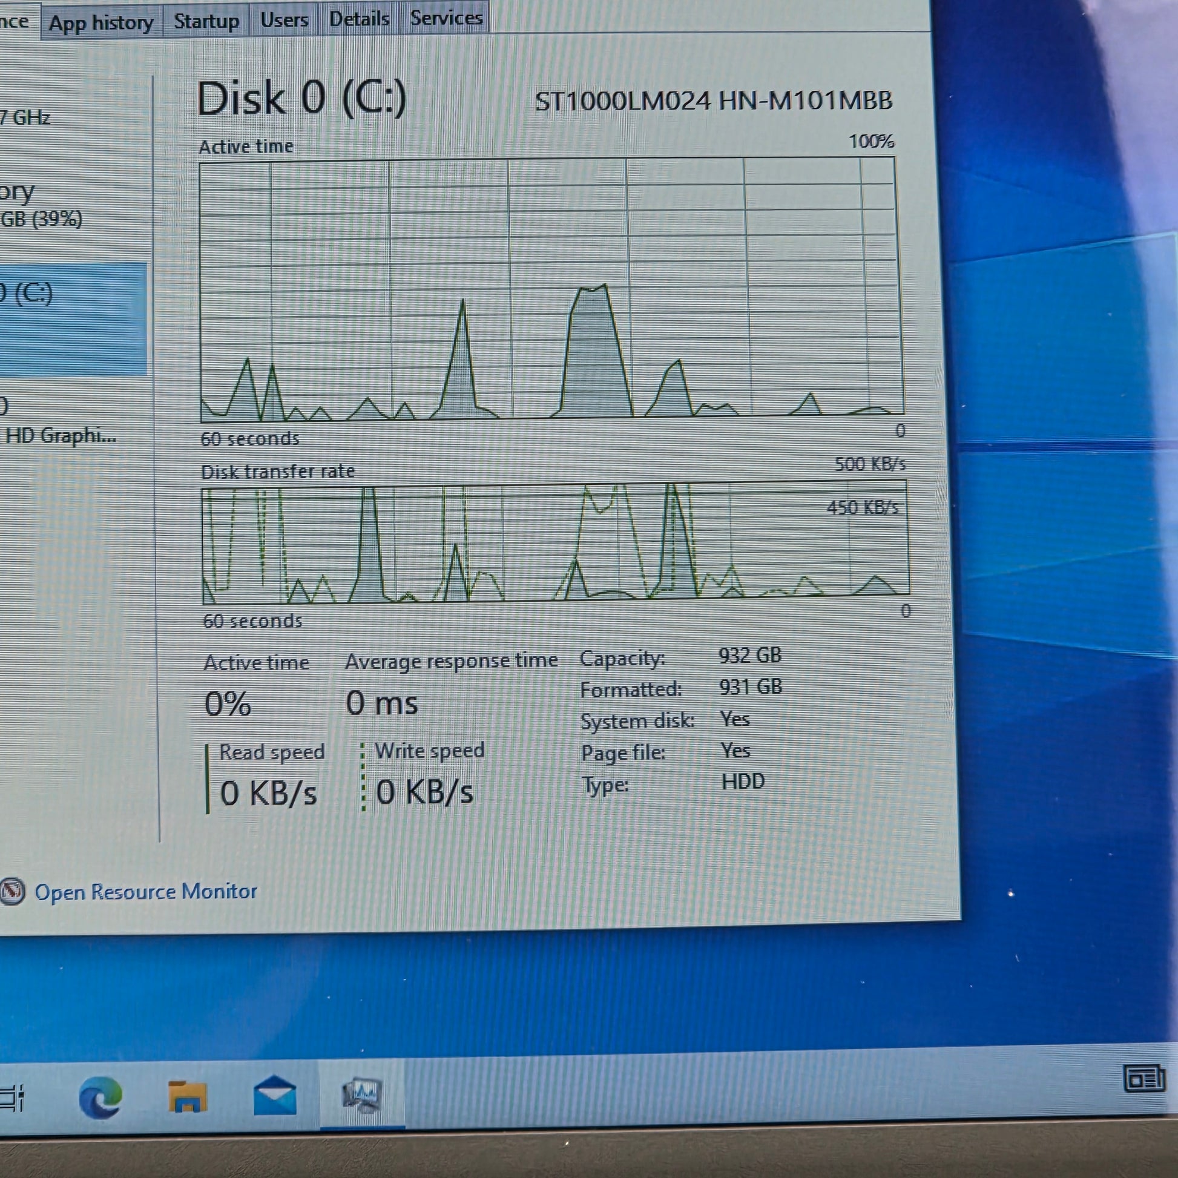
Task: Click the Task View taskbar icon
Action: point(12,1097)
